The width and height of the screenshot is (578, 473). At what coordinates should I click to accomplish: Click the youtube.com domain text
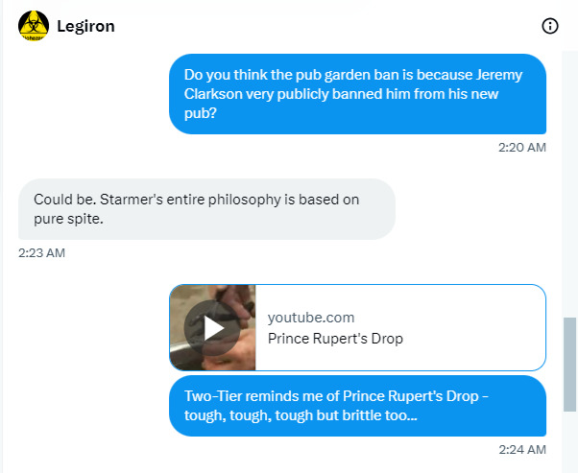click(310, 318)
